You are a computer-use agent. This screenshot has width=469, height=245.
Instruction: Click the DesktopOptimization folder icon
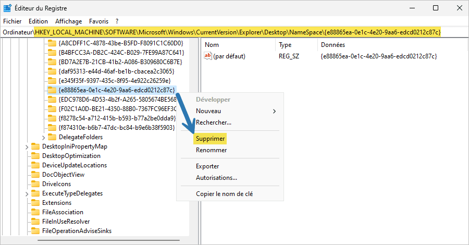pyautogui.click(x=35, y=155)
